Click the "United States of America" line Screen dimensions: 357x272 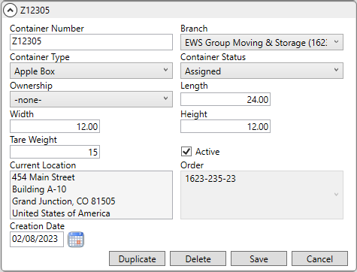(61, 213)
